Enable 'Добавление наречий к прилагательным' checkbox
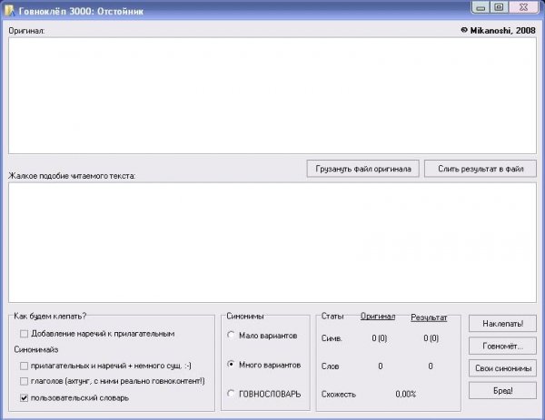This screenshot has height=420, width=545. [x=25, y=334]
